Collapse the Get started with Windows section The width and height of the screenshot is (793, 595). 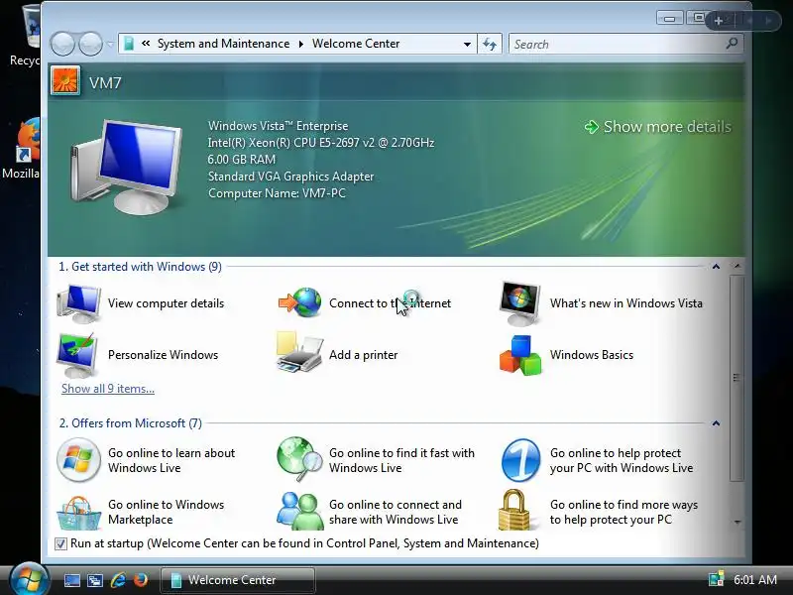point(716,266)
